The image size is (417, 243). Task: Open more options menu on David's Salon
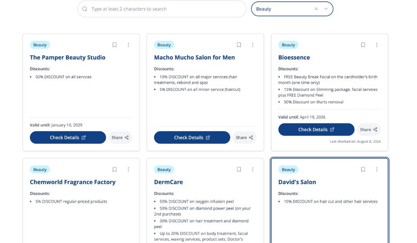click(377, 169)
